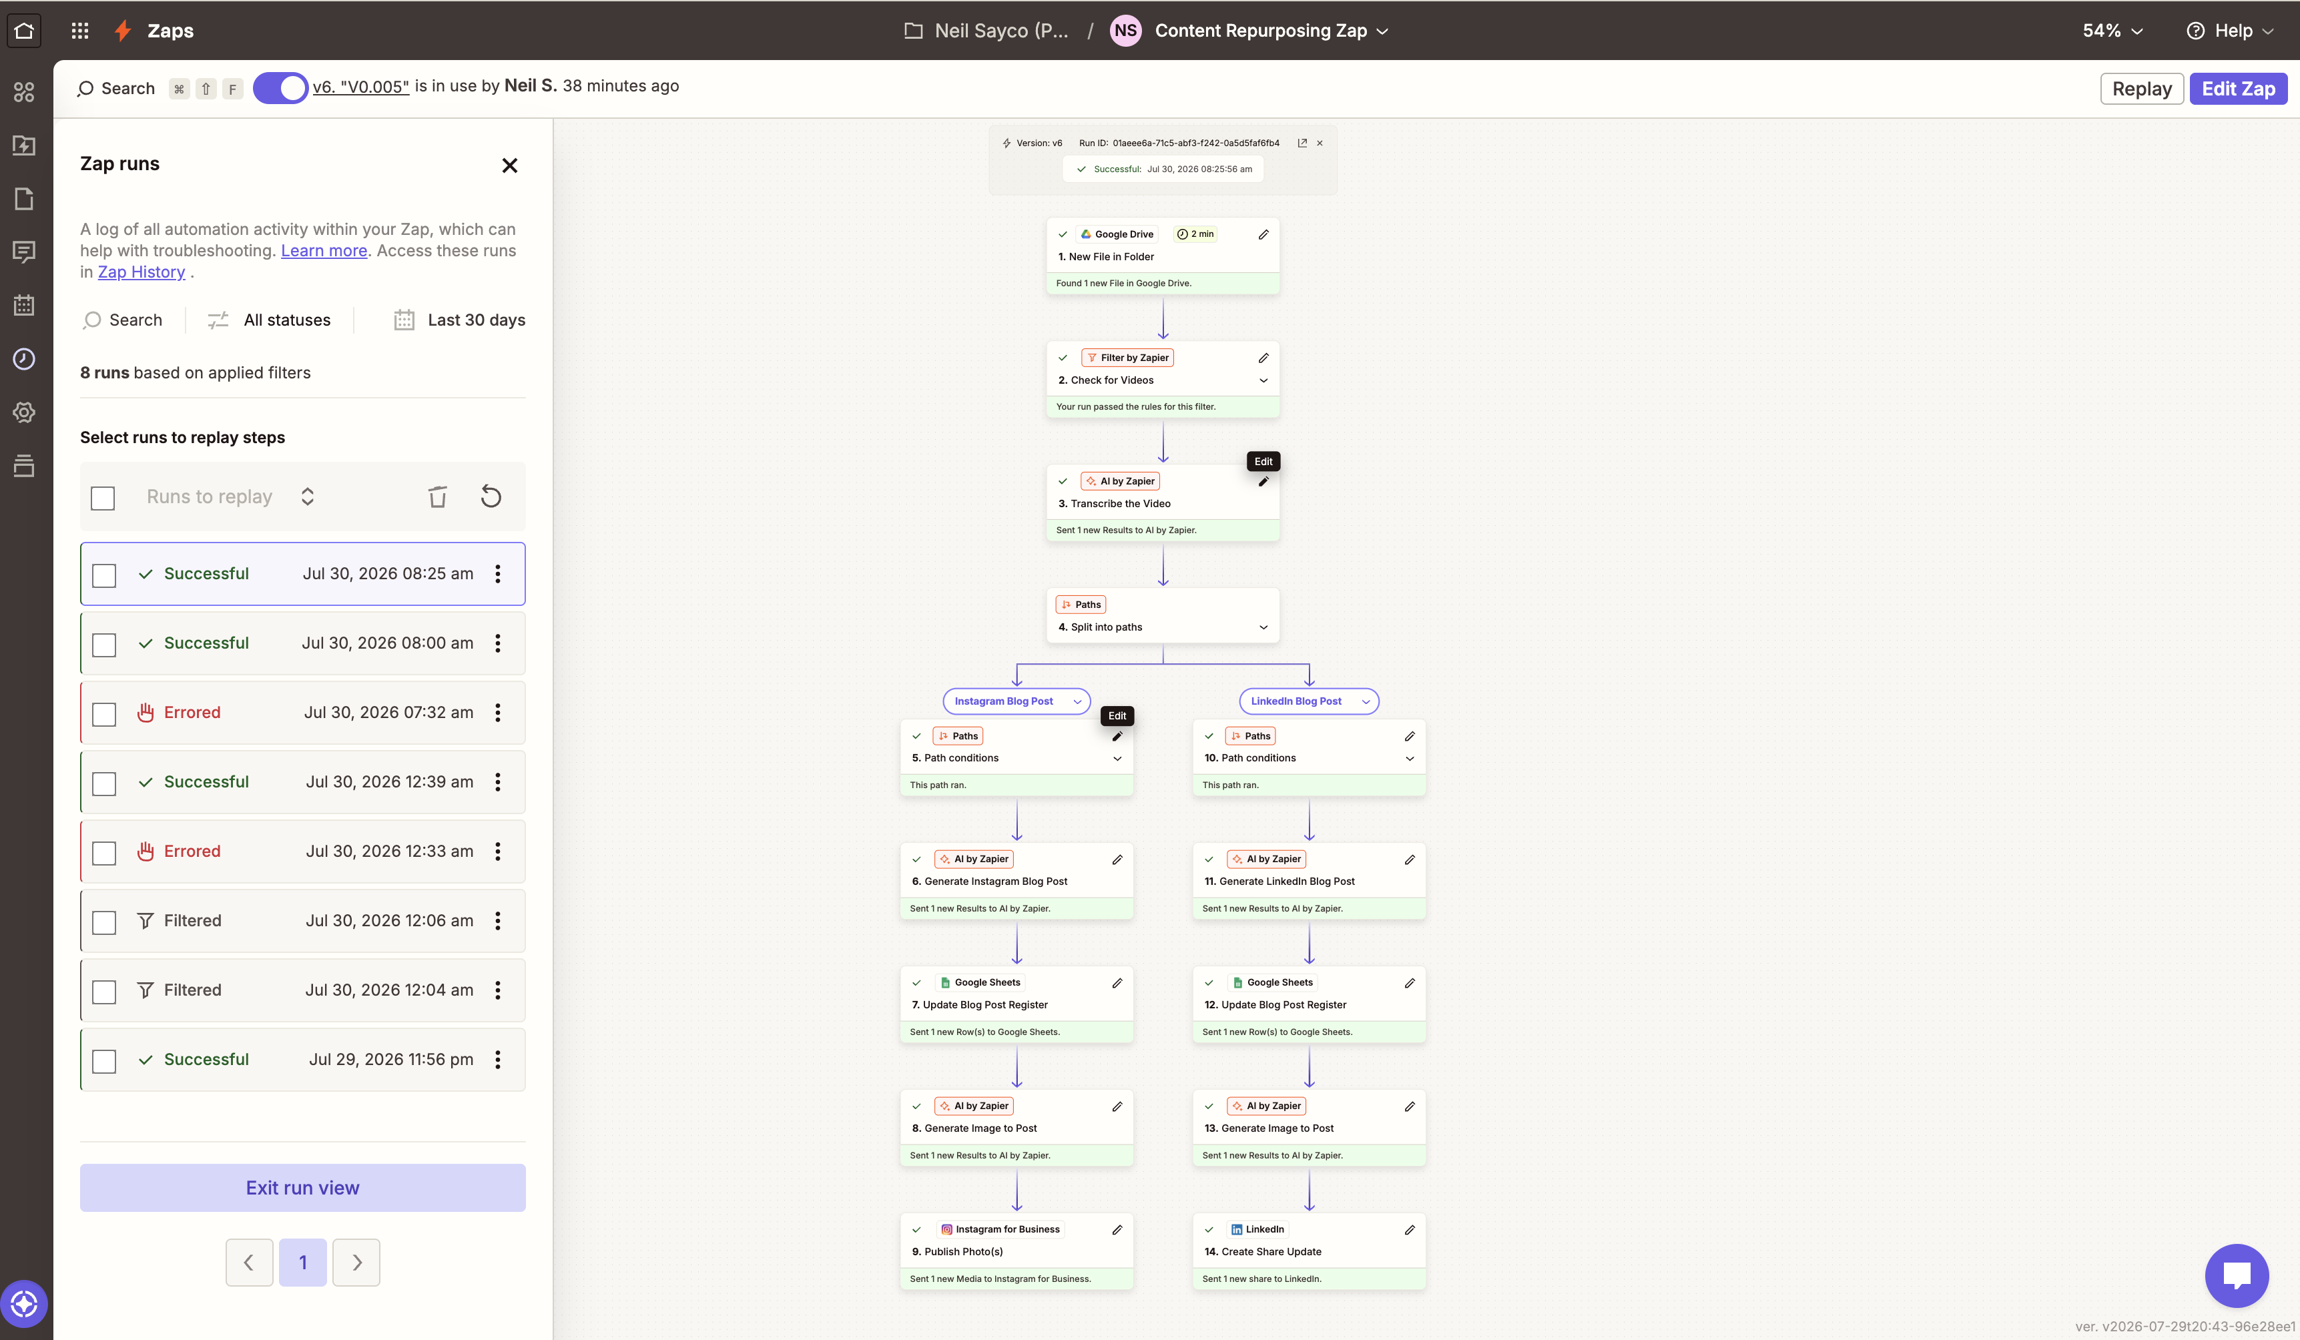Viewport: 2300px width, 1340px height.
Task: Close the run details banner
Action: click(x=1320, y=143)
